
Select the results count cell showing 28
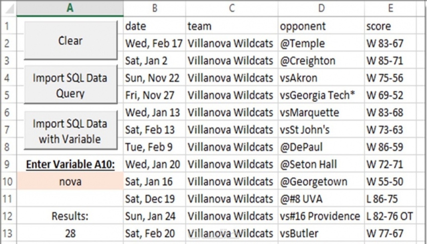point(70,233)
